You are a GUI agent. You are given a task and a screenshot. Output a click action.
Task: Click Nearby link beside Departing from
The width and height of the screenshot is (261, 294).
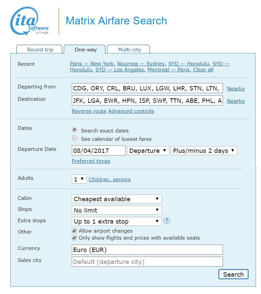[x=236, y=89]
